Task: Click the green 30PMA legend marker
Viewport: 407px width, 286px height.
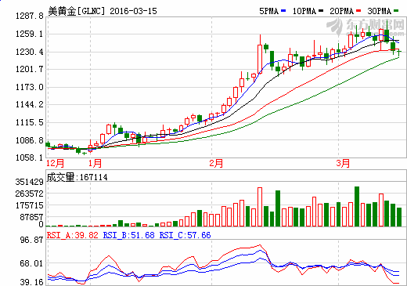Action: pos(396,11)
